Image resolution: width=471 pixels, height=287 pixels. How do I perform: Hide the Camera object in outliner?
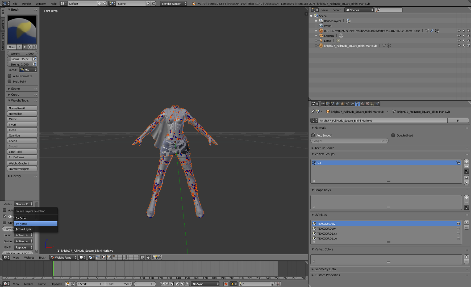(x=459, y=36)
